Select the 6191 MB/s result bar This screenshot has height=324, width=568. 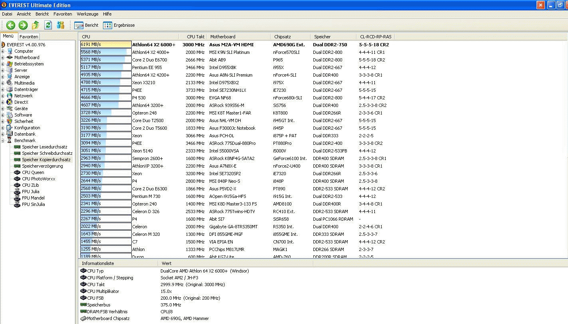click(106, 45)
